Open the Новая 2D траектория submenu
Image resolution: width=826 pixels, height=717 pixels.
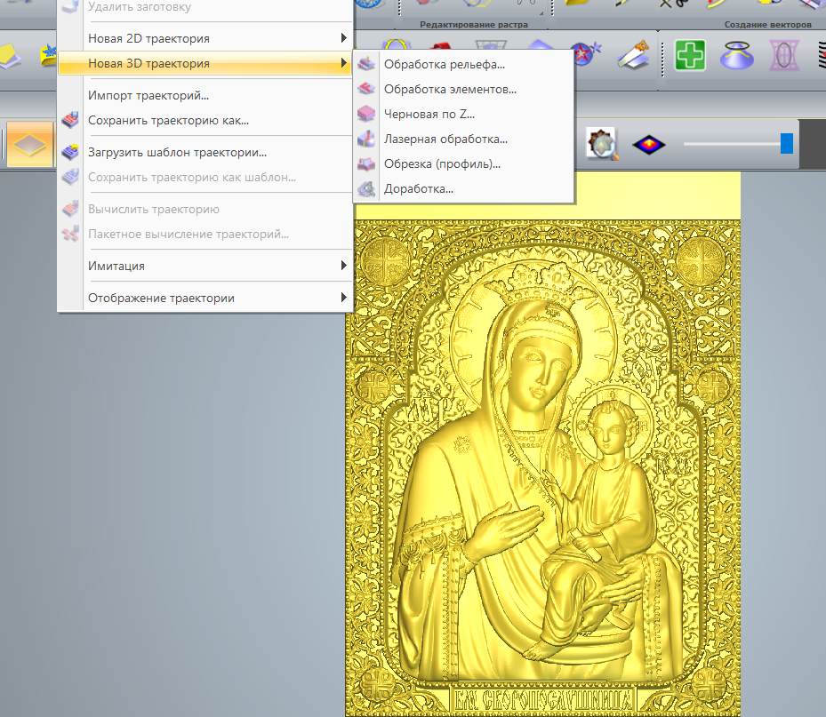[204, 38]
